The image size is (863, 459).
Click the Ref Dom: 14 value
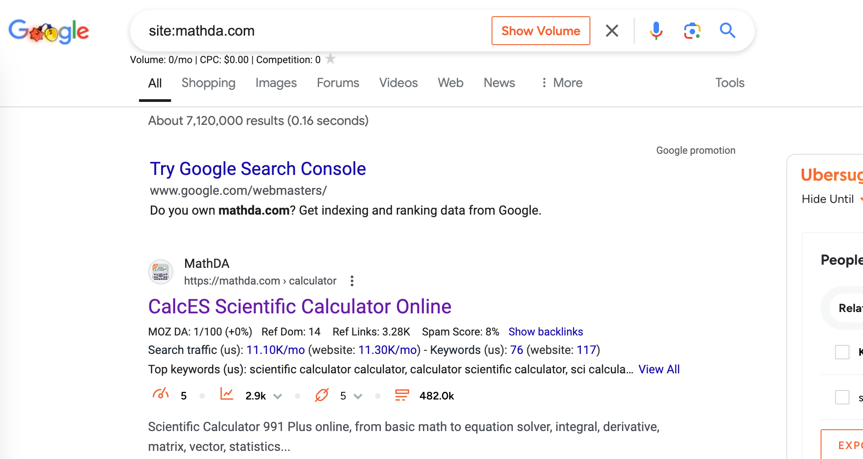pos(291,332)
